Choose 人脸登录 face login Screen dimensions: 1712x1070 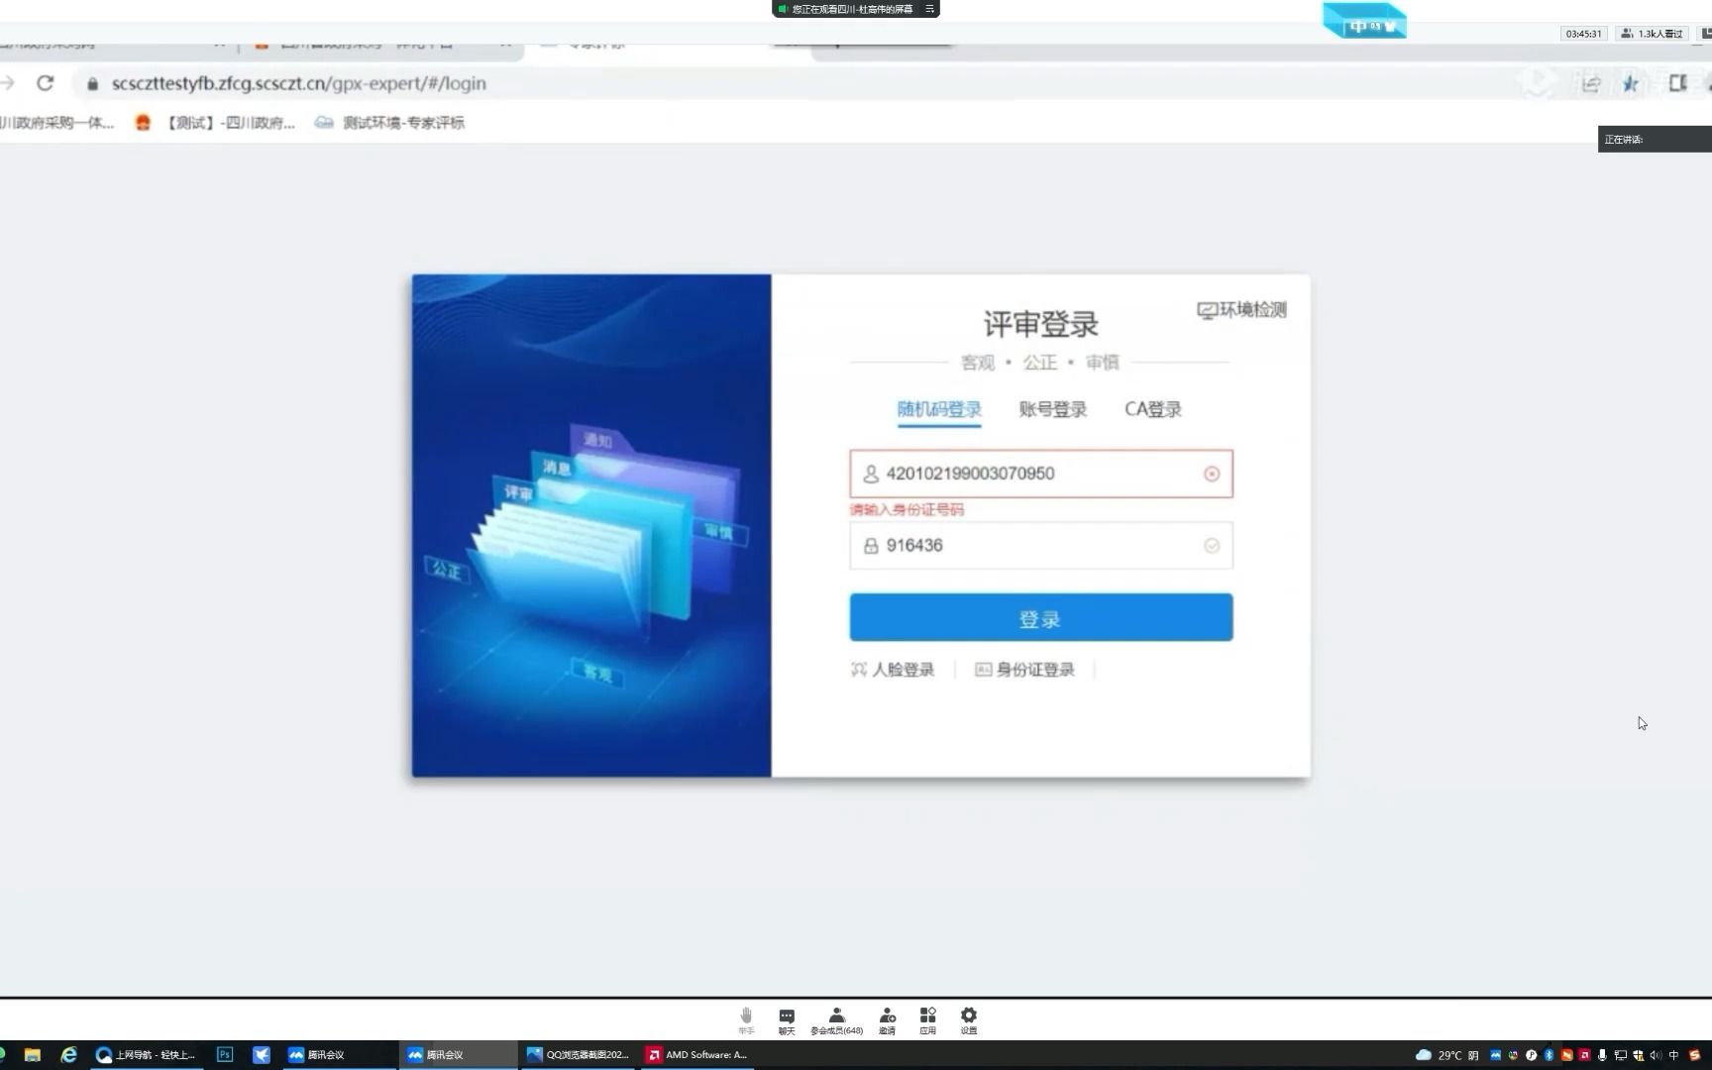pyautogui.click(x=892, y=670)
